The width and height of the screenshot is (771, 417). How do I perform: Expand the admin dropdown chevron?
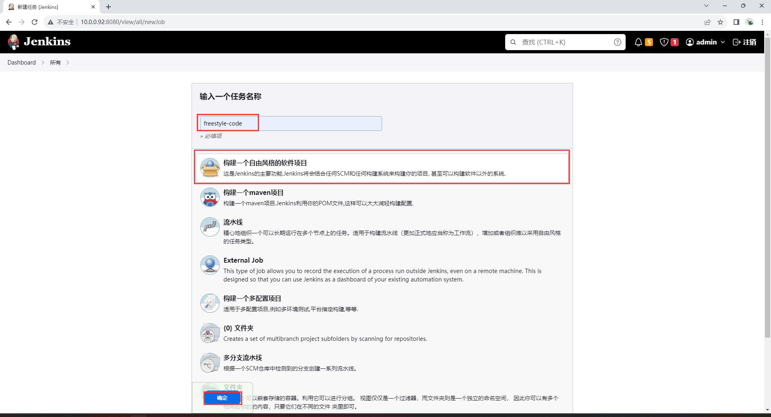(x=723, y=42)
